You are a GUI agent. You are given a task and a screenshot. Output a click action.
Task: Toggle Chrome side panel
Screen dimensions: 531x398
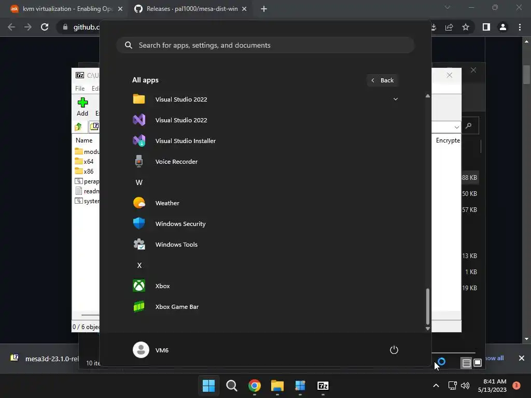tap(486, 27)
